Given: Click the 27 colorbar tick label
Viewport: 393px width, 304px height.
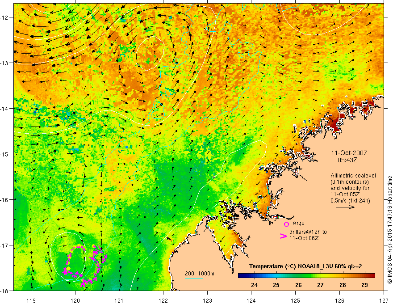Looking at the screenshot, I should click(x=320, y=285).
